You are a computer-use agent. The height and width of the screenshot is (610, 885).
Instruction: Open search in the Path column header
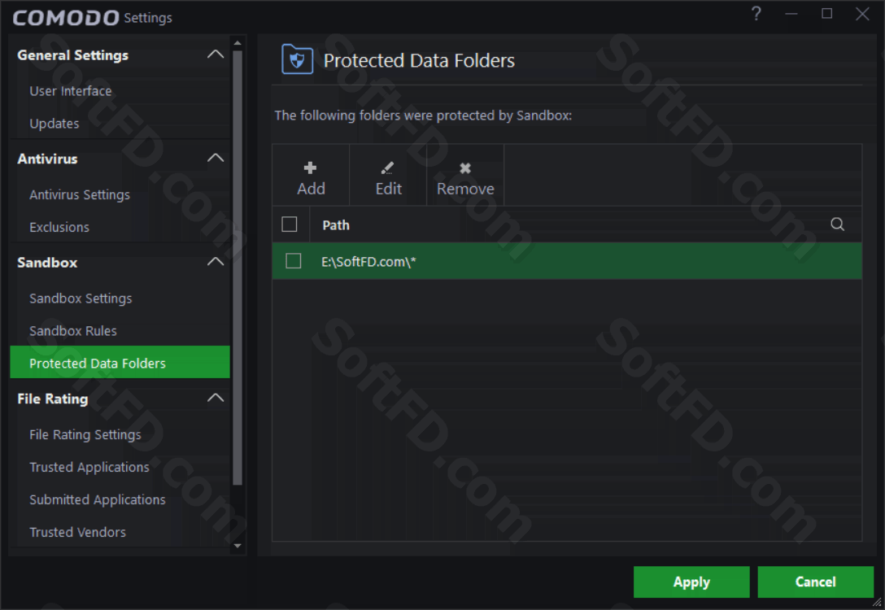pyautogui.click(x=838, y=224)
